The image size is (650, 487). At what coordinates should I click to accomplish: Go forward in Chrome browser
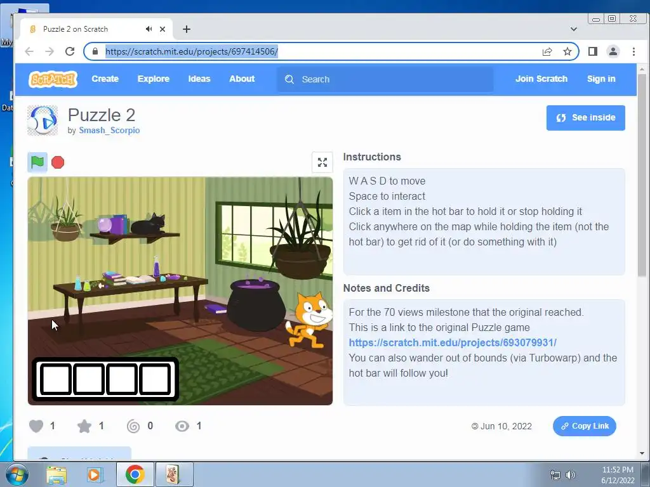[x=50, y=51]
